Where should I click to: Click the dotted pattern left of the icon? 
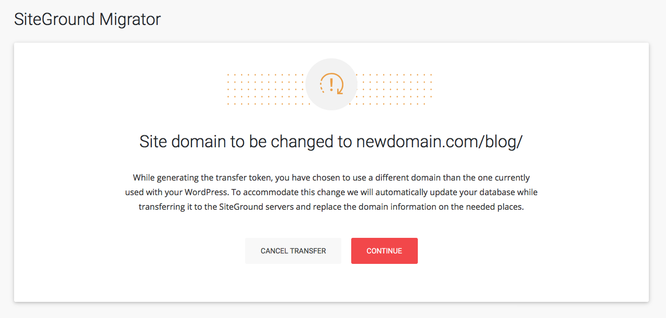point(266,90)
